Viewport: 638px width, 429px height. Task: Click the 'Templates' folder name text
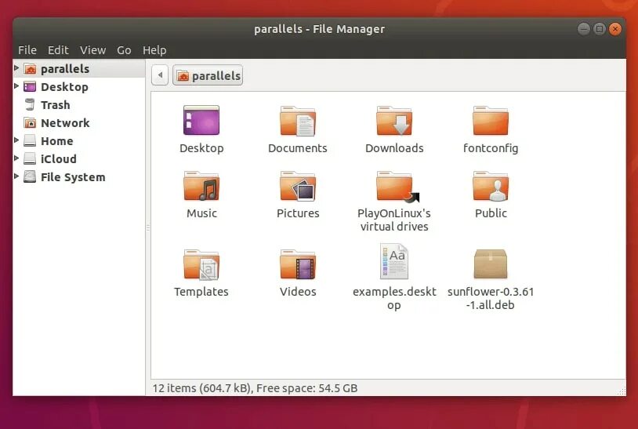[x=201, y=292]
